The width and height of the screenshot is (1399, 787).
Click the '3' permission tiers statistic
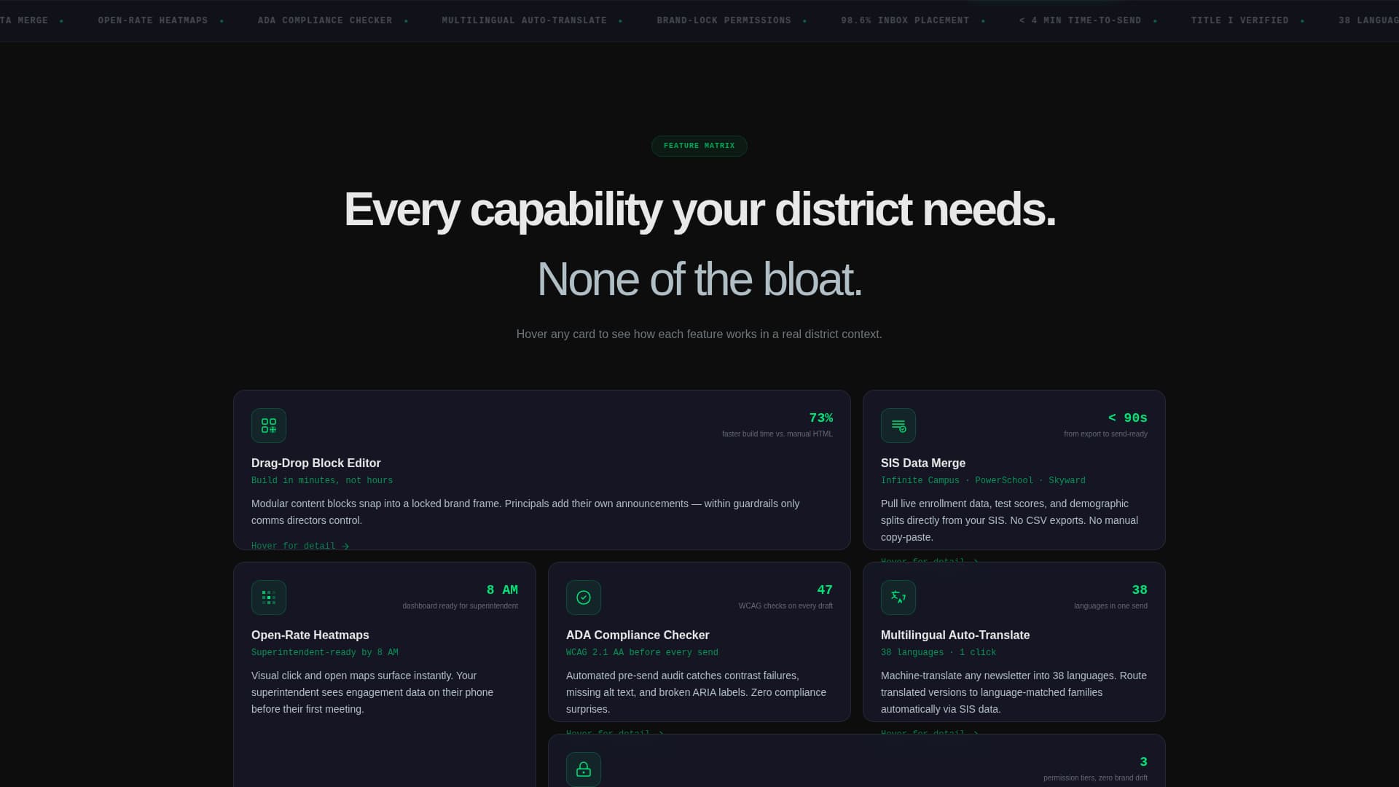point(1143,762)
